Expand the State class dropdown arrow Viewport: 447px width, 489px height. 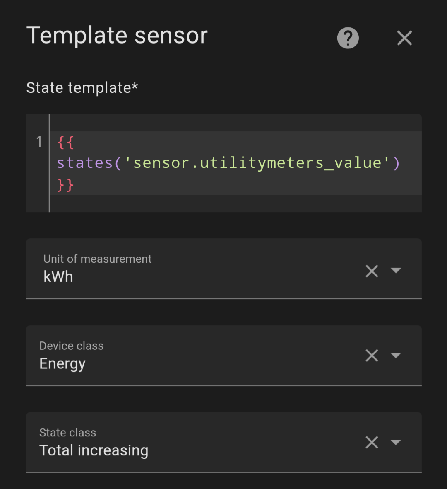coord(396,442)
